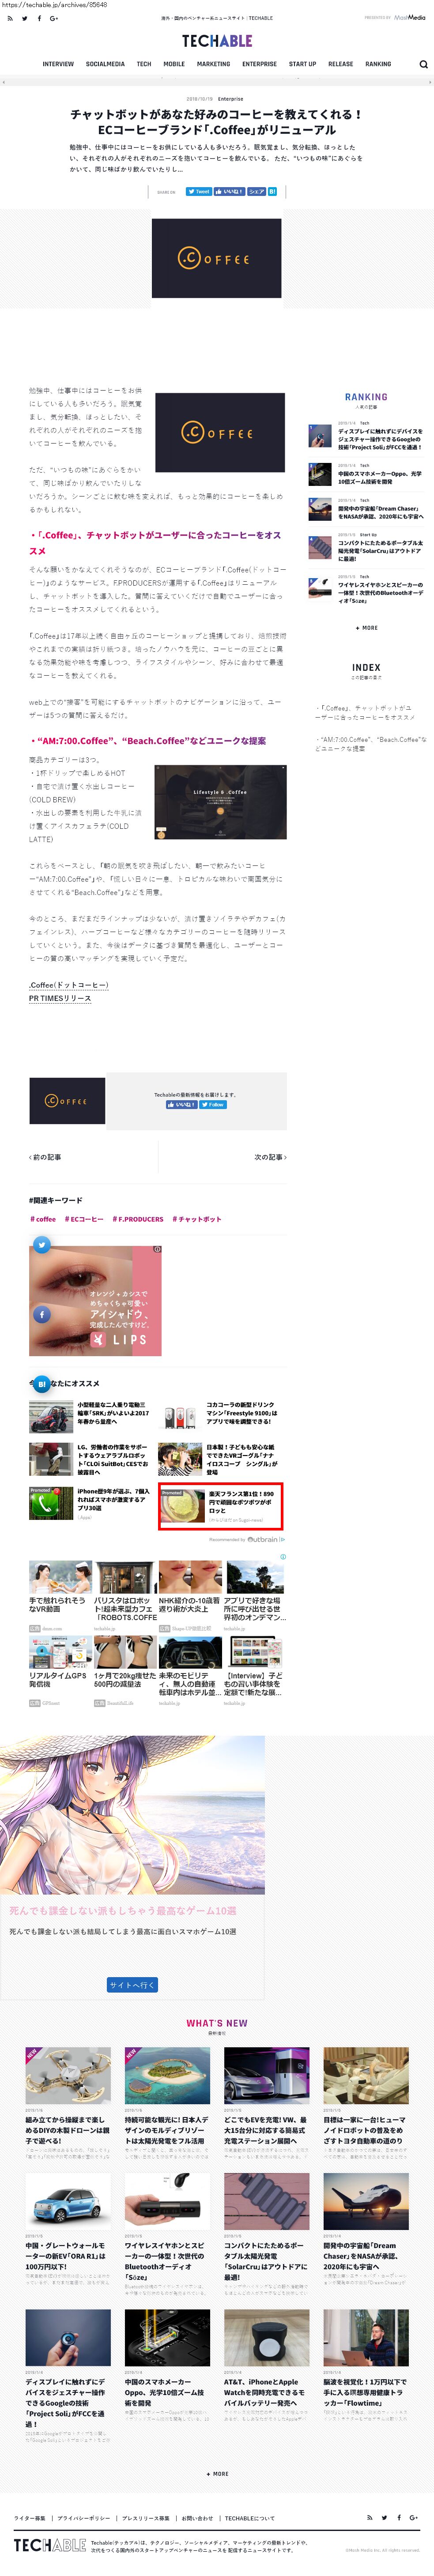Open footer link お問い合わせ
The height and width of the screenshot is (2576, 434).
tap(197, 2518)
